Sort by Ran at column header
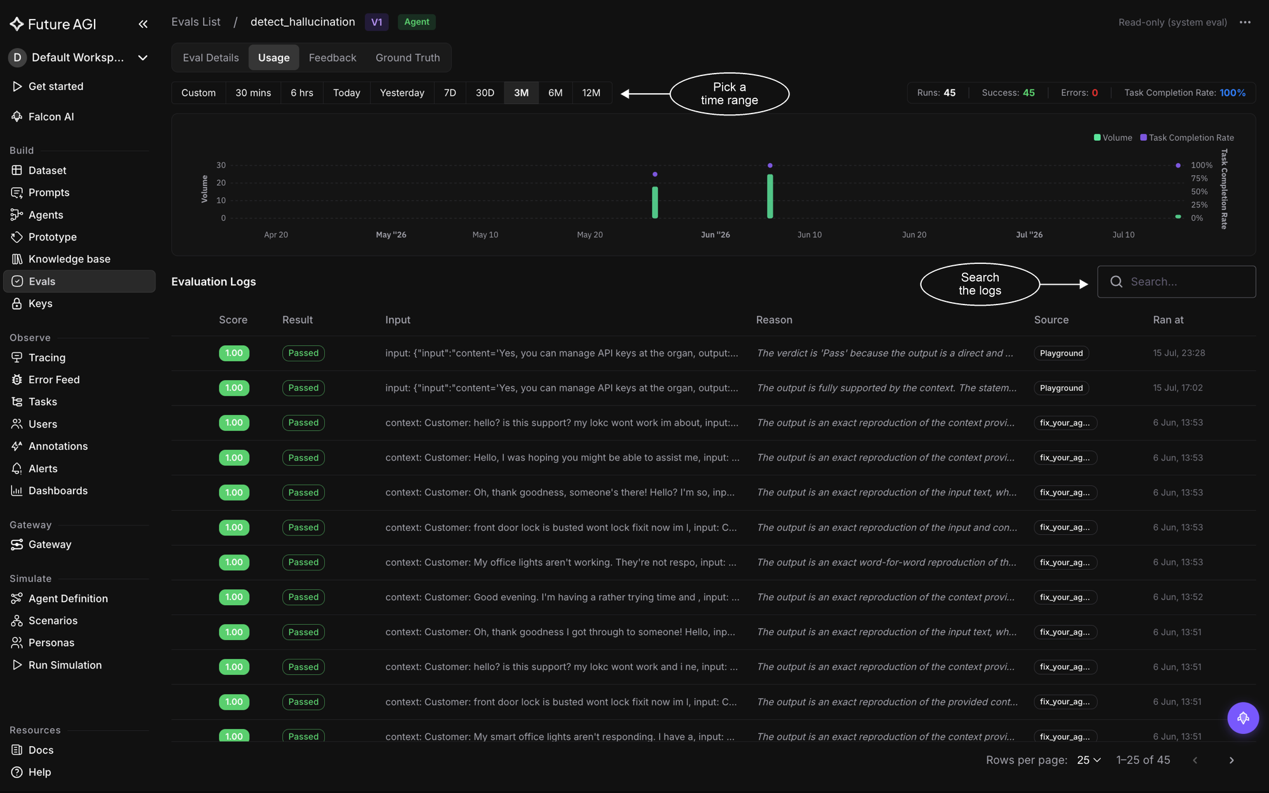Viewport: 1269px width, 793px height. [1168, 320]
